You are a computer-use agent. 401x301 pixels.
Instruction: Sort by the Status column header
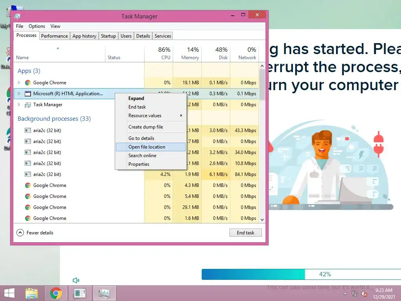point(125,54)
